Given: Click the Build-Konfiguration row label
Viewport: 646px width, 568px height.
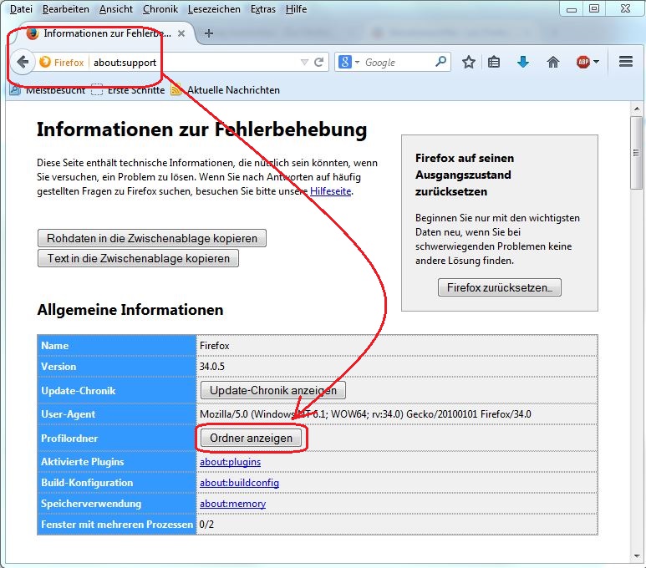Looking at the screenshot, I should pyautogui.click(x=87, y=482).
